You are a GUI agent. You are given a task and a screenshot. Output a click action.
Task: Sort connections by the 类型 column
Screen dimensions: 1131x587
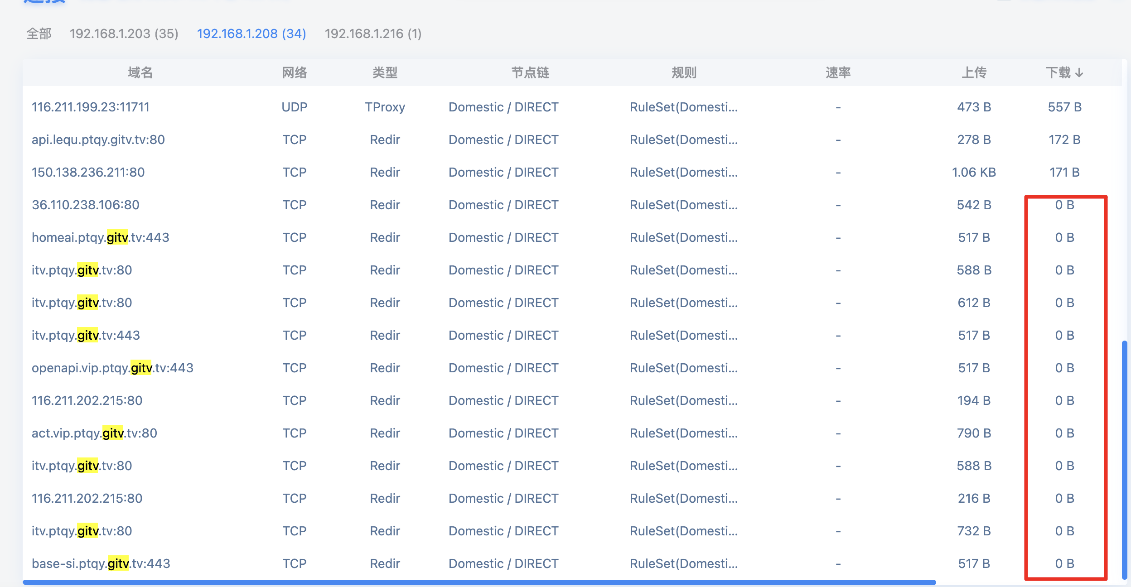coord(386,72)
